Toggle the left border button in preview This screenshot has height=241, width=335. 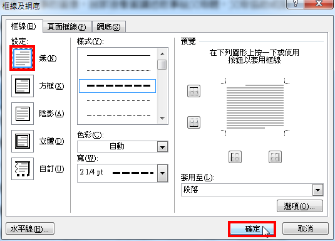click(235, 157)
